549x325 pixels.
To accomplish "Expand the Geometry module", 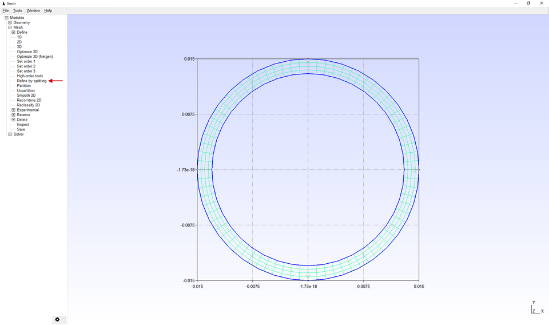I will click(x=10, y=23).
